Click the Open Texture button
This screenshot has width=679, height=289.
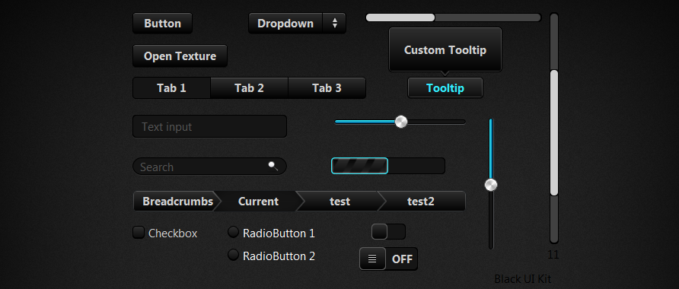pos(180,56)
